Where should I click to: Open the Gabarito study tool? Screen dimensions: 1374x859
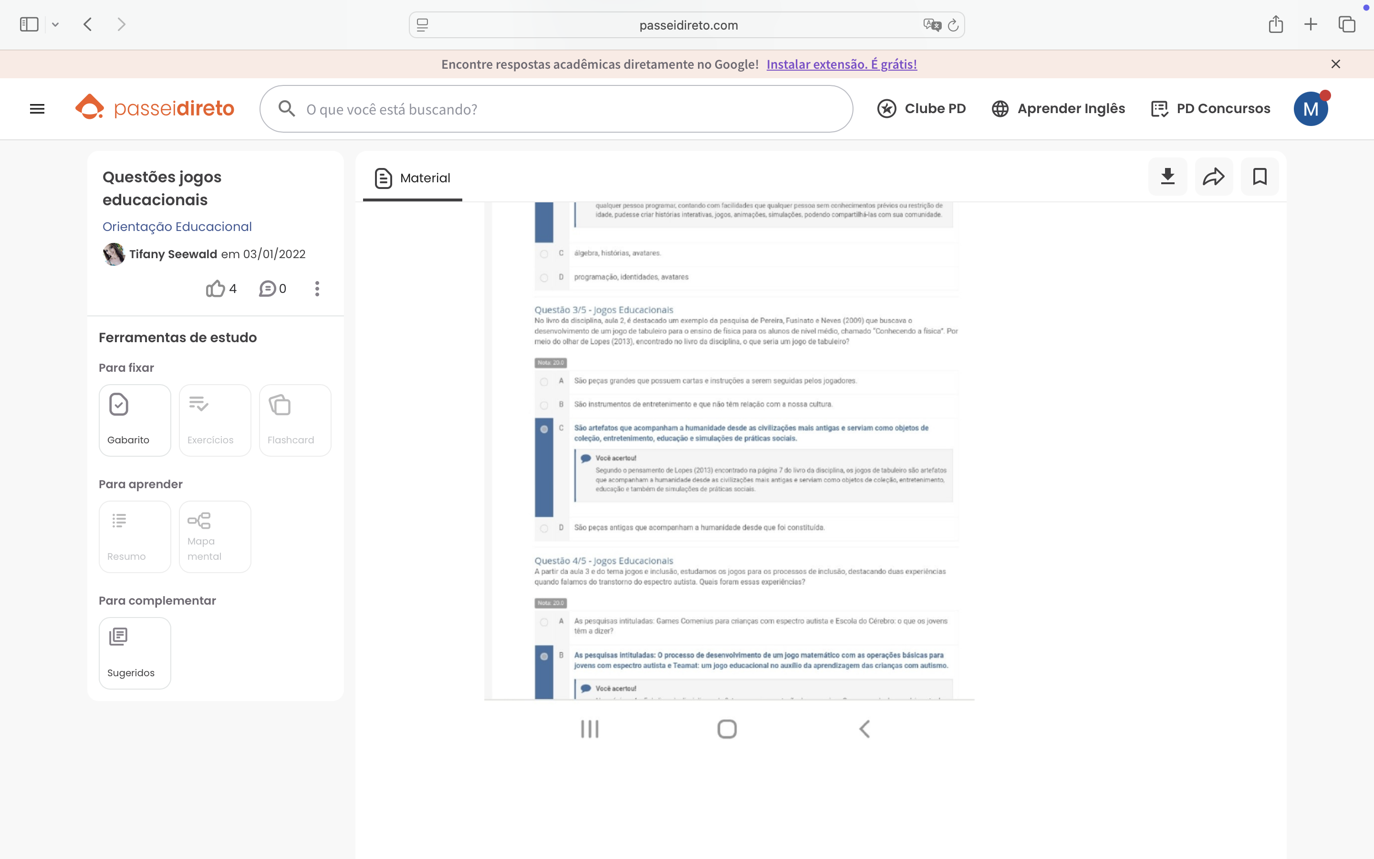point(135,420)
